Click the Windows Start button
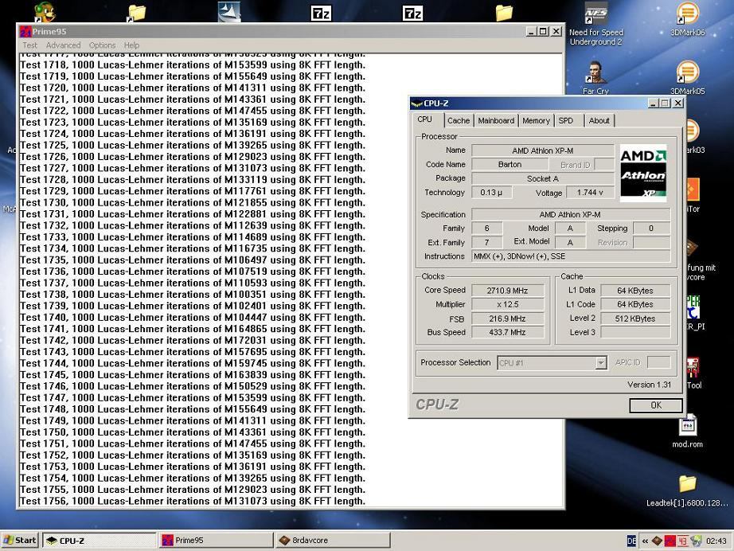 [x=20, y=541]
